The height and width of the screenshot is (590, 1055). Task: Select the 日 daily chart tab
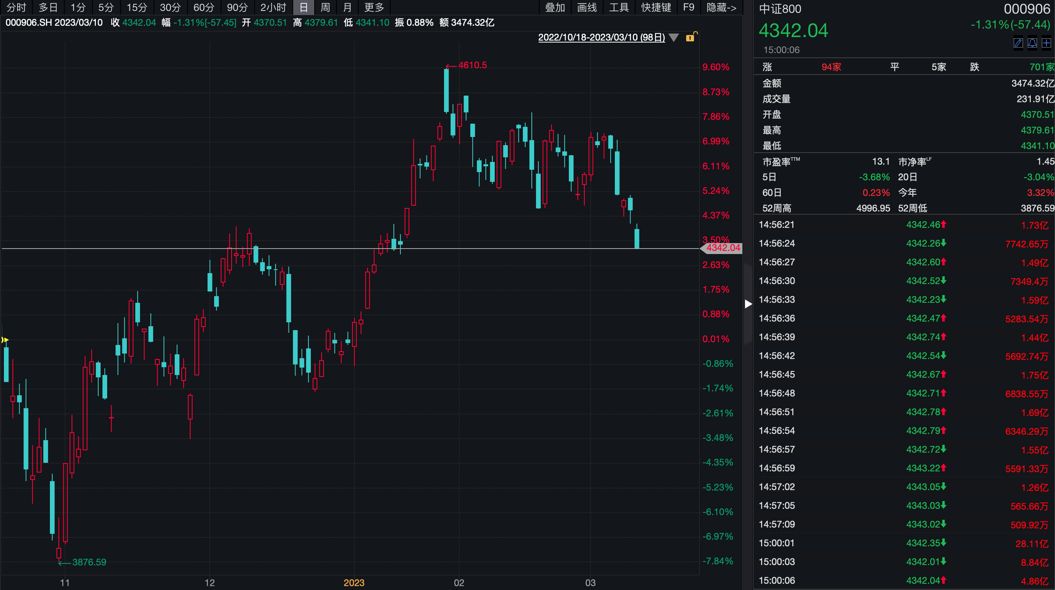[x=303, y=7]
